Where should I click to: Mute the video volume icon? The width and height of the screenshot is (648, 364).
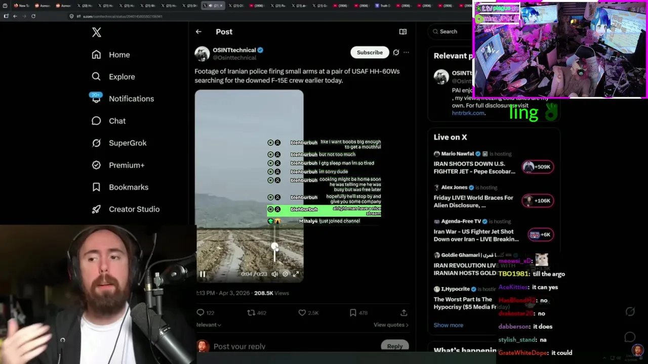pos(274,274)
